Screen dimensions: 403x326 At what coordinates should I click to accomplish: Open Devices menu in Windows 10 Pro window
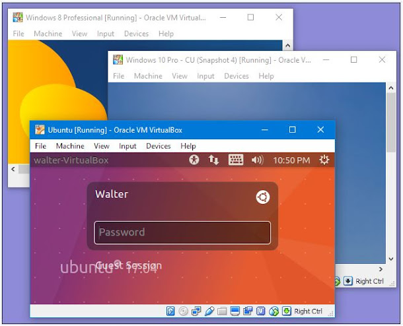click(x=237, y=76)
